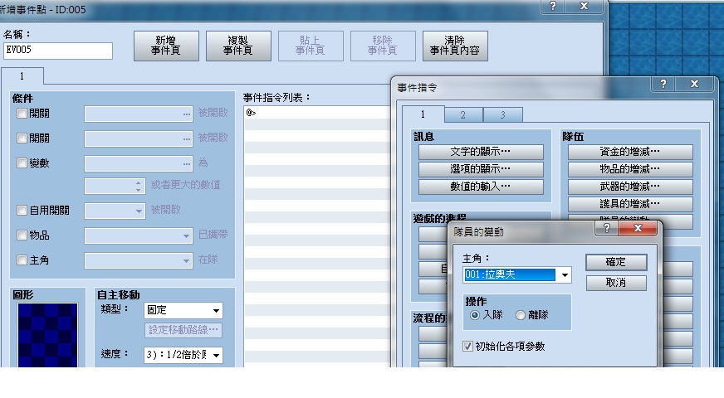Viewport: 724px width, 398px height.
Task: Click the 資金的增減 command button
Action: point(630,152)
